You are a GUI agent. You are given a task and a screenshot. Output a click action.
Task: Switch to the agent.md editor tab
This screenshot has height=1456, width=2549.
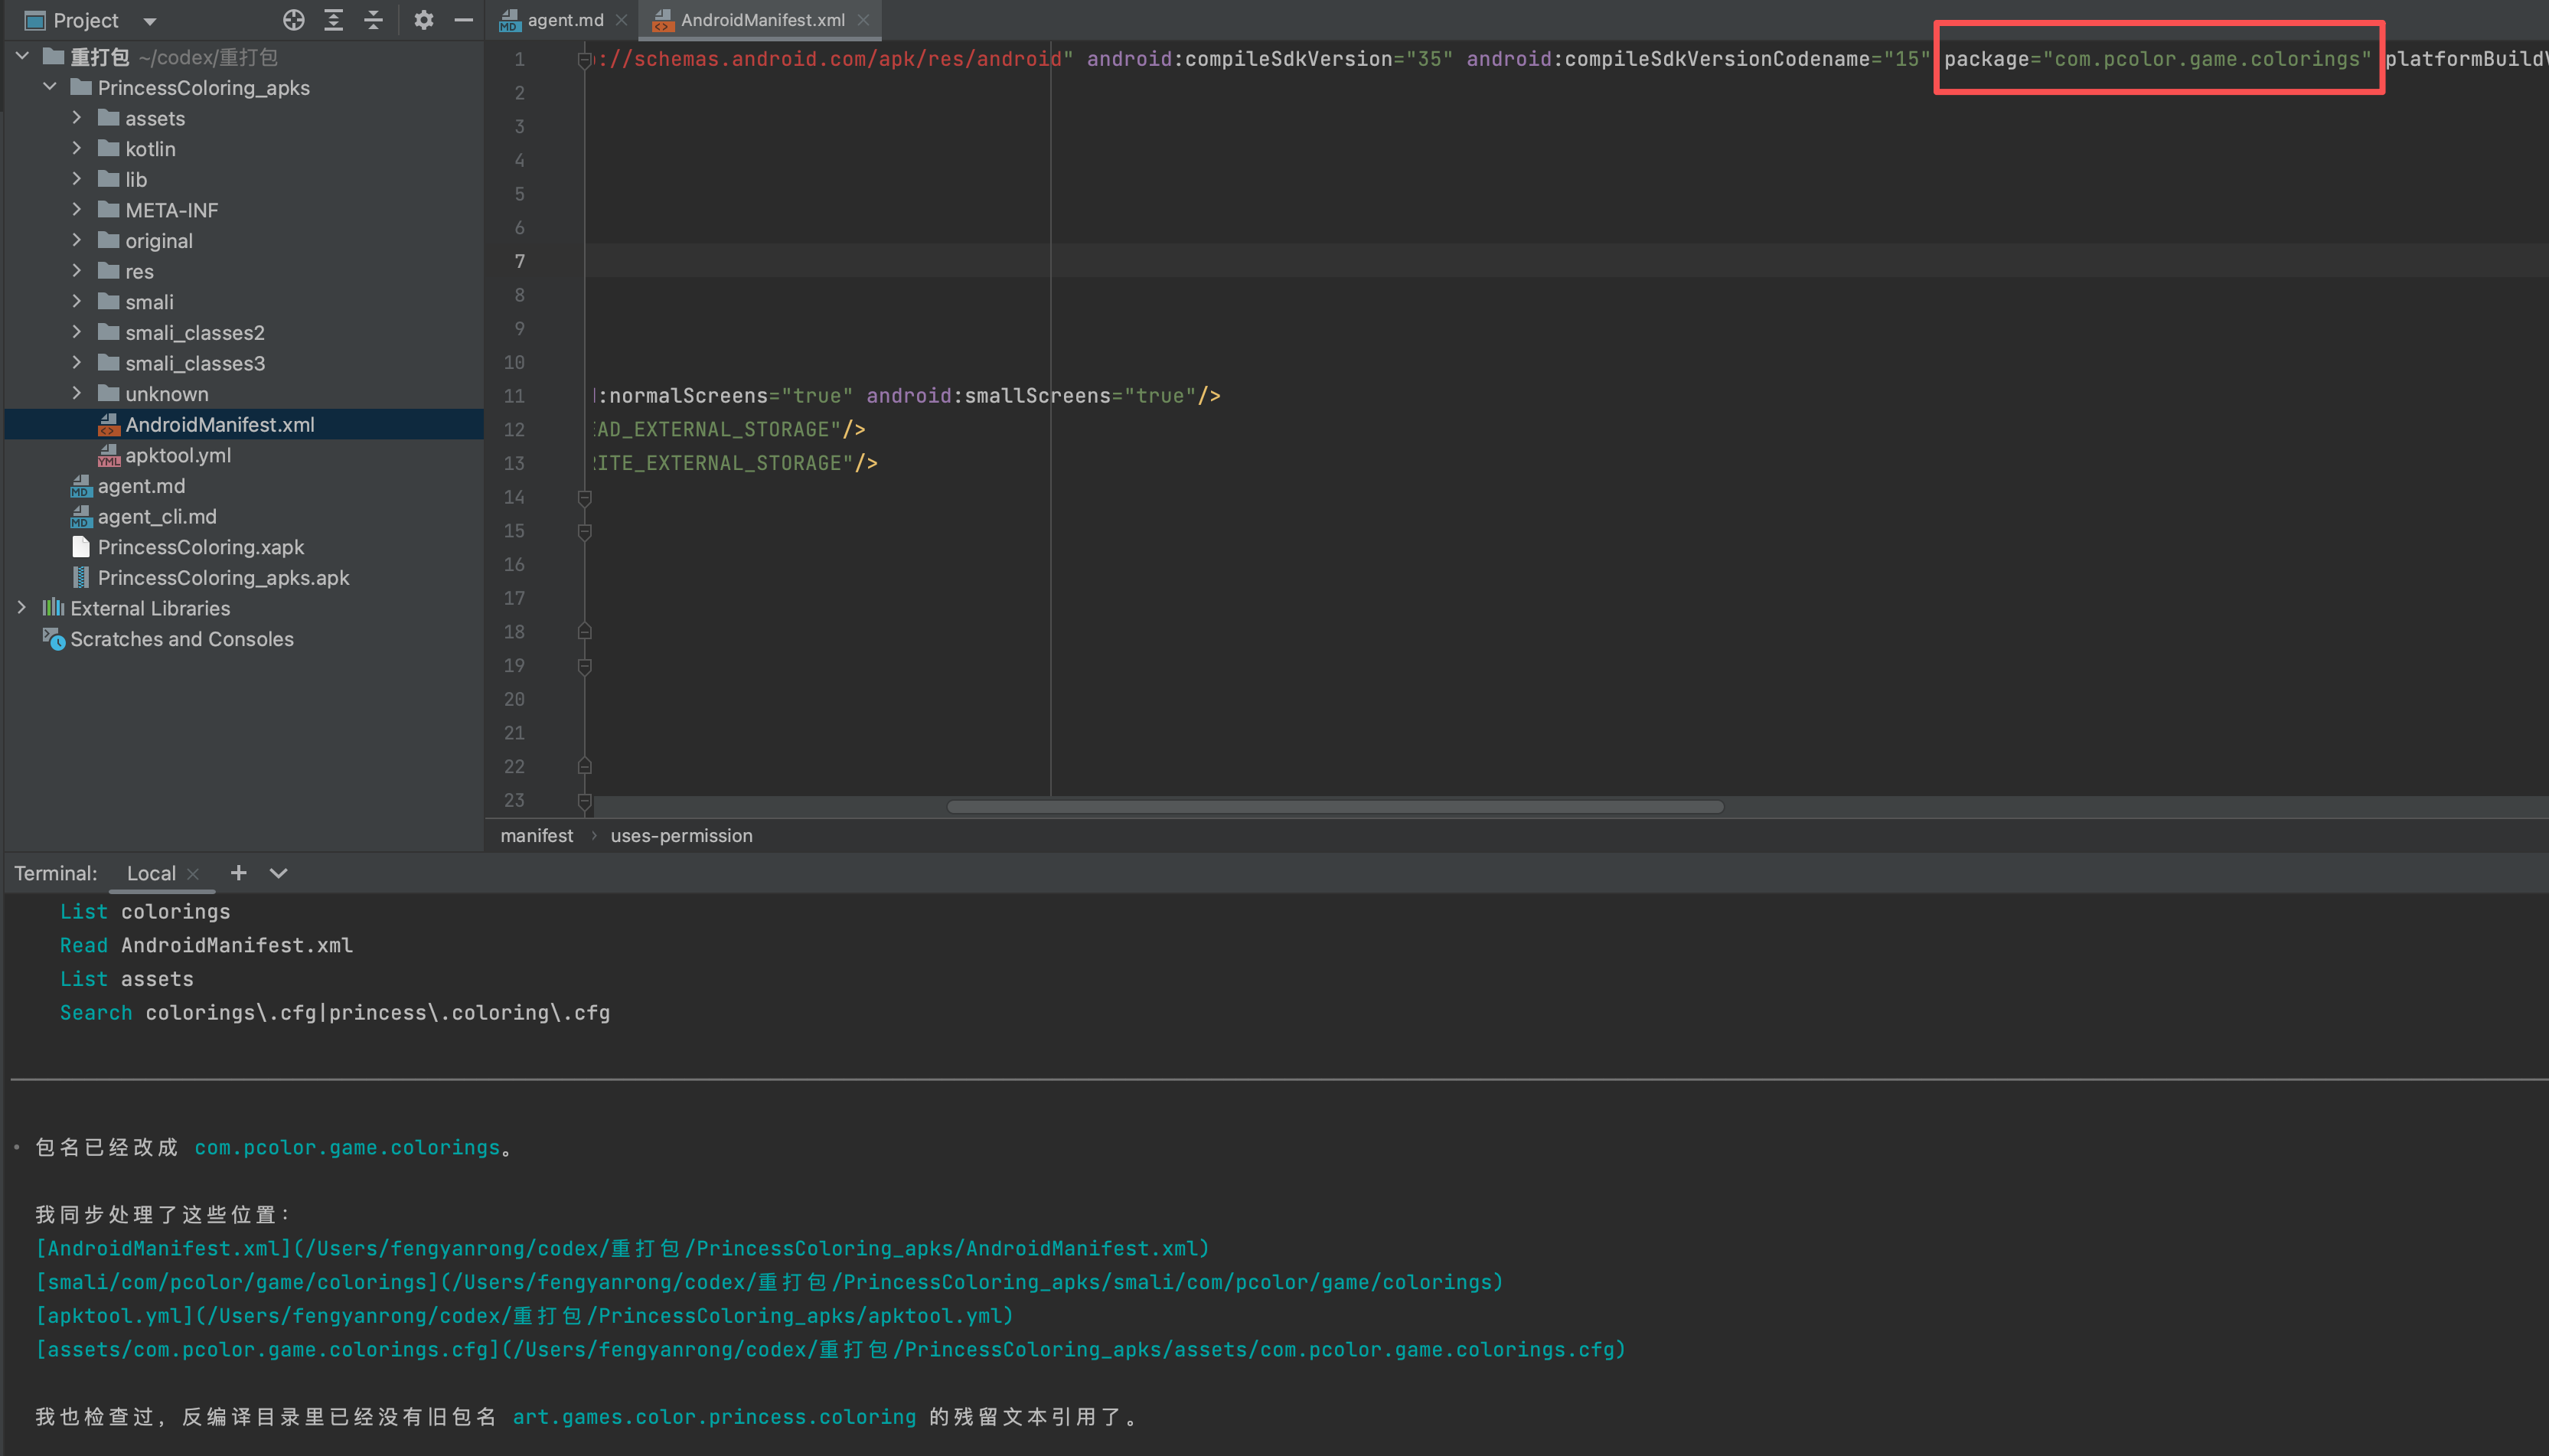[564, 20]
